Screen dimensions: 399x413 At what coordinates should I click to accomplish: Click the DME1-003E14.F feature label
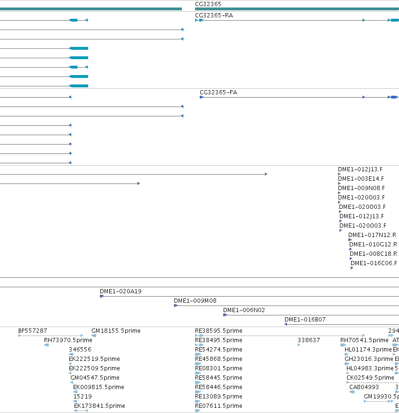click(361, 179)
